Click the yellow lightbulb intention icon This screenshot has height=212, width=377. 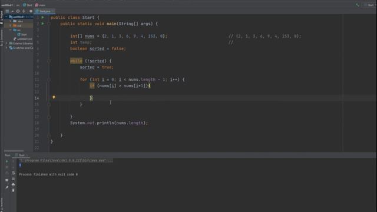tap(54, 97)
